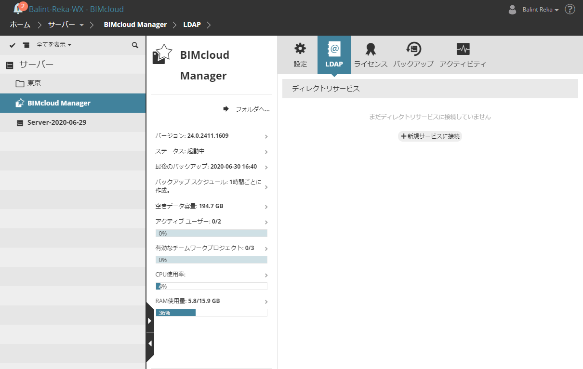Click the バージョン: 24.0.2411.1609 text
The height and width of the screenshot is (369, 583).
(x=192, y=136)
